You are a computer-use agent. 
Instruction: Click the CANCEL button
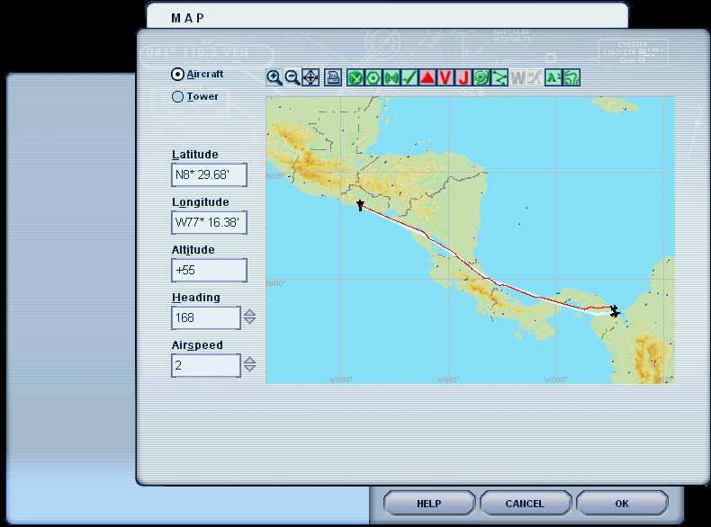coord(525,504)
